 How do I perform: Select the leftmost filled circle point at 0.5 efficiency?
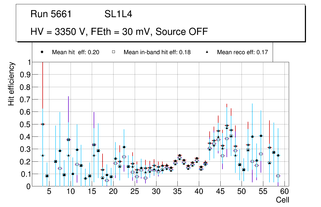[42, 124]
